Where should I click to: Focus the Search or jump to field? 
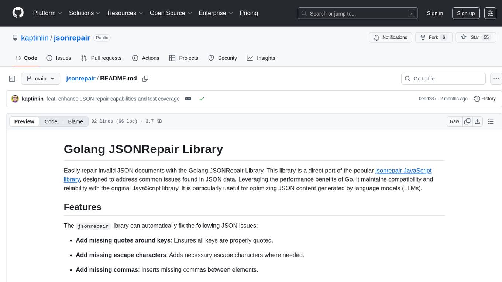point(358,13)
